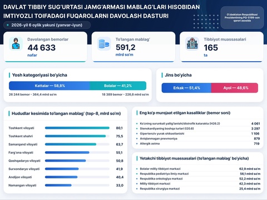Select the Aniqlanmagan pnevmoniya list item
Viewport: 267px width, 200px height.
[x=198, y=138]
